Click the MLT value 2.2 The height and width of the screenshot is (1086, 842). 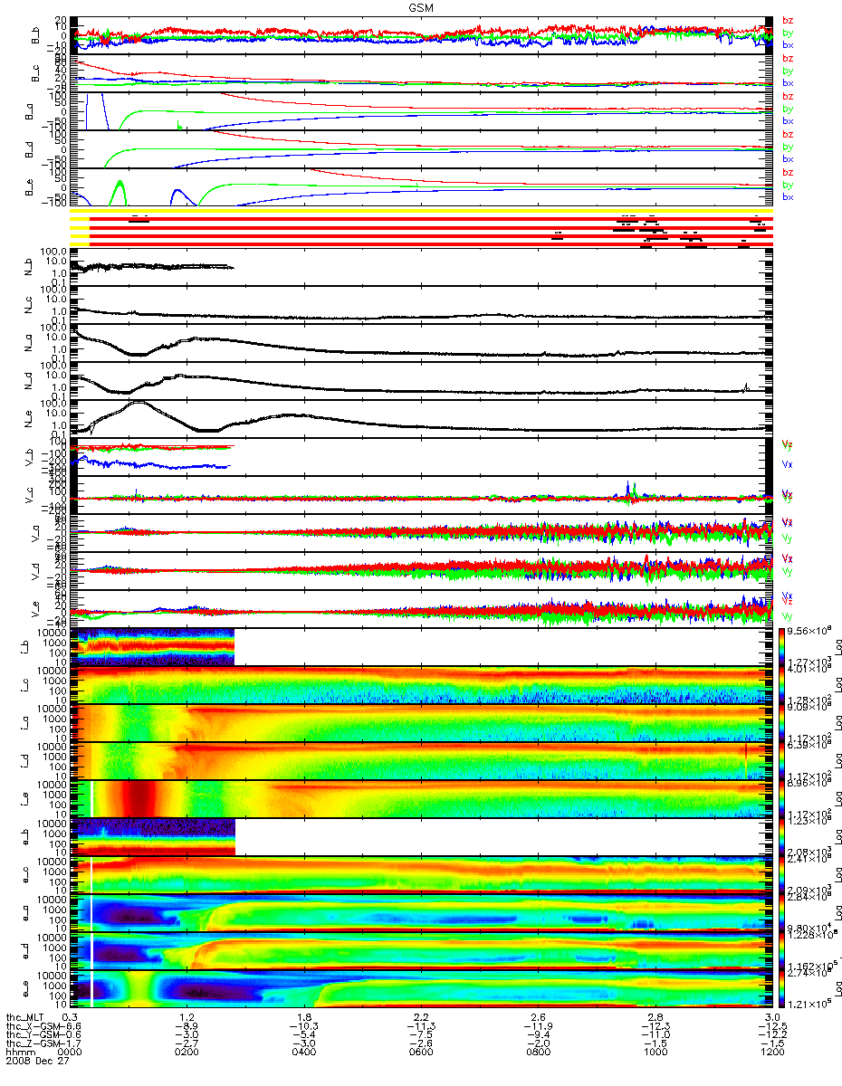click(x=421, y=1016)
